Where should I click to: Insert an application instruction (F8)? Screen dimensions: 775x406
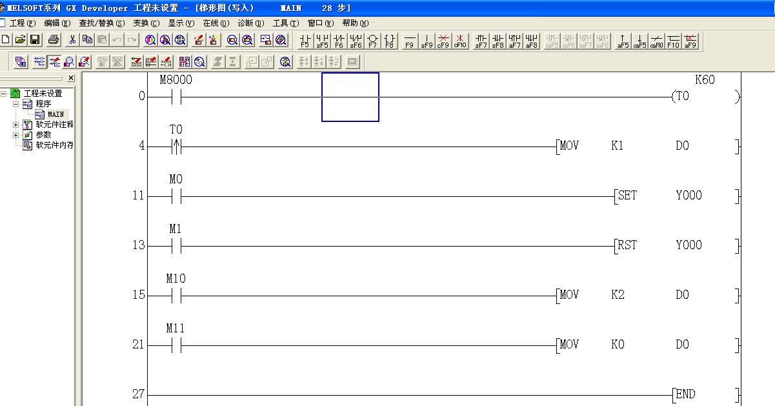pyautogui.click(x=389, y=41)
